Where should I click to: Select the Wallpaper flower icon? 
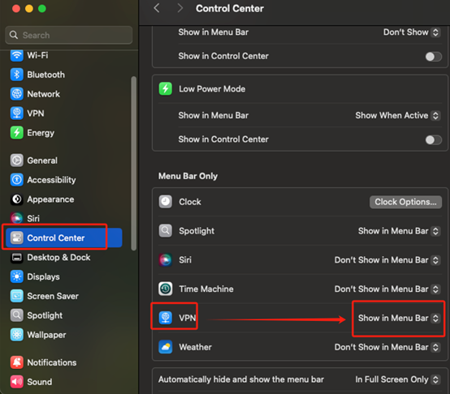point(16,335)
